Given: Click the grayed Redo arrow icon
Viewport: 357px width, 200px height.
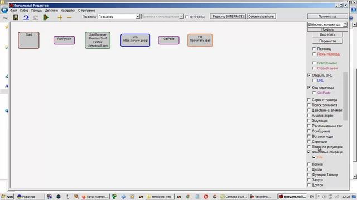Looking at the screenshot, I should point(36,17).
